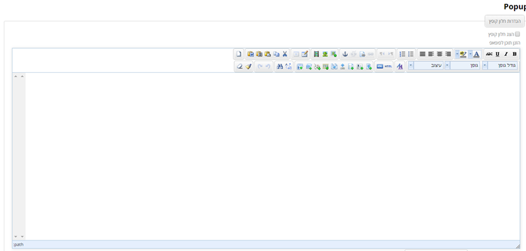This screenshot has width=526, height=251.
Task: Click inside the editor text area
Action: click(x=272, y=156)
